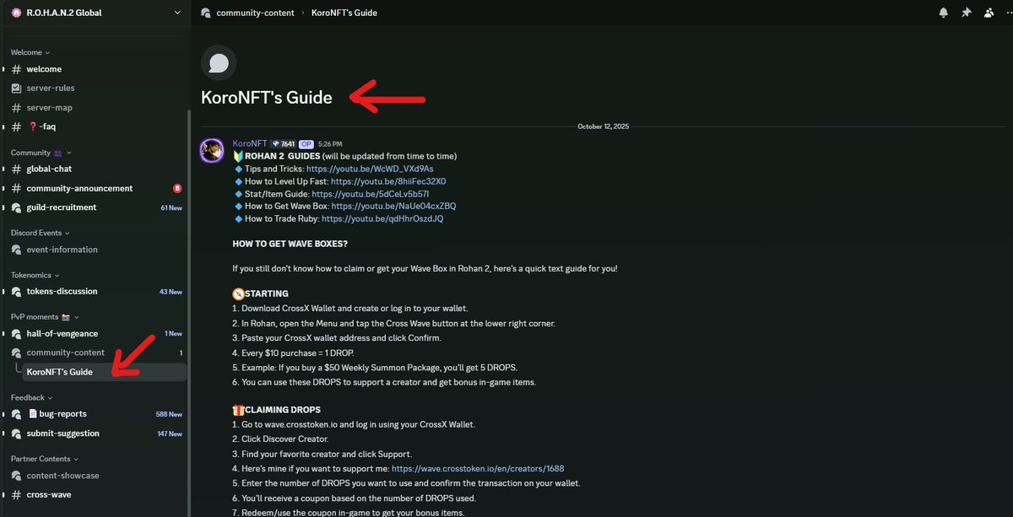Click the big KoroNFT's Guide post title

(x=267, y=97)
